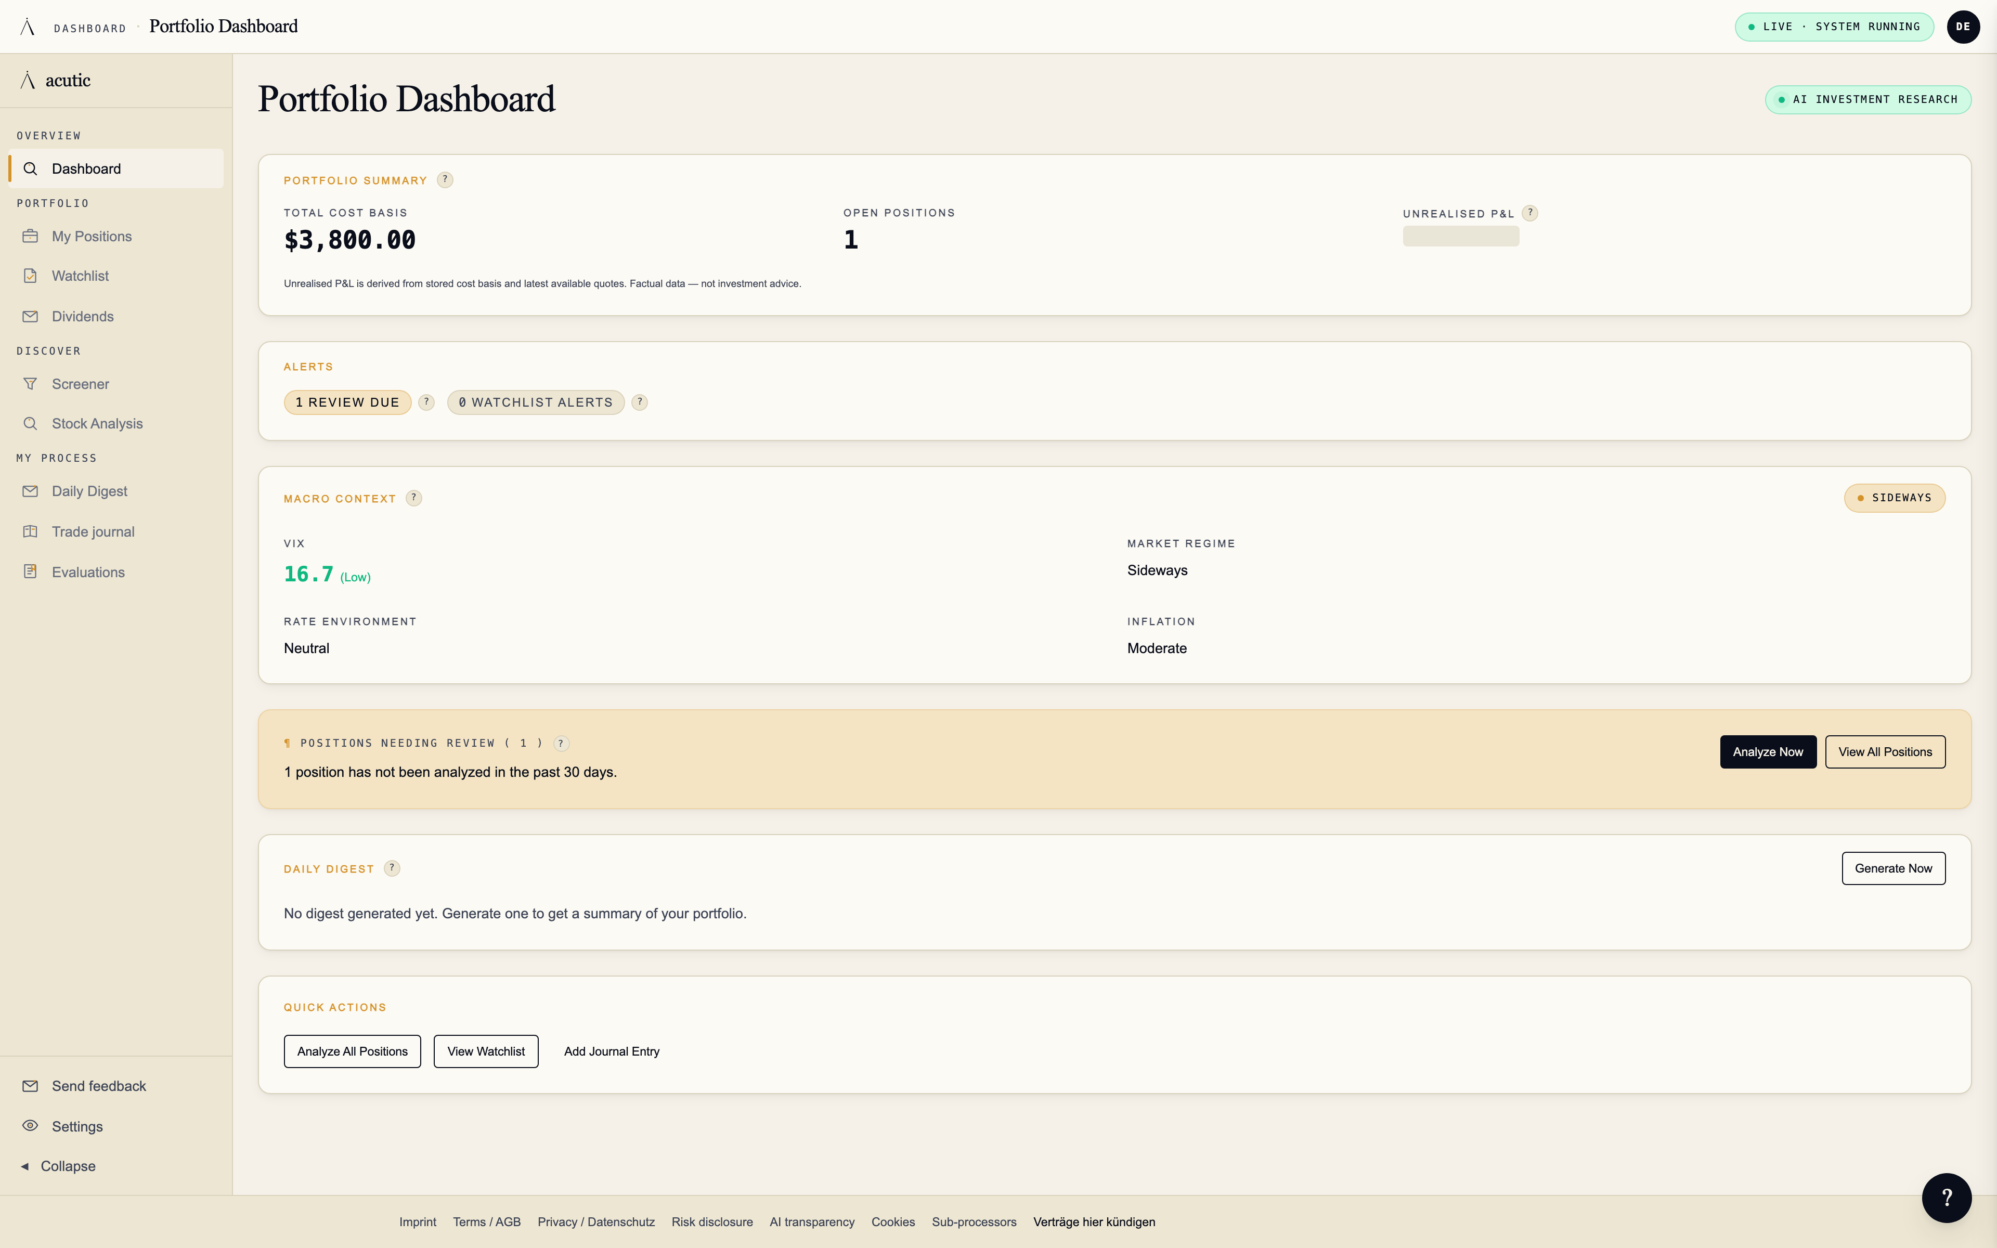The height and width of the screenshot is (1248, 1997).
Task: Click the Watchlist checklist icon
Action: [x=31, y=276]
